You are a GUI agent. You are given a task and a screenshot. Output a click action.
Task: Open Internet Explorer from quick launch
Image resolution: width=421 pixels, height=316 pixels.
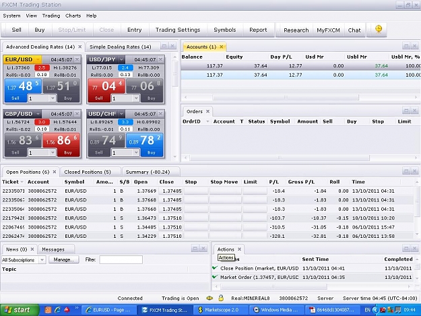(57, 310)
